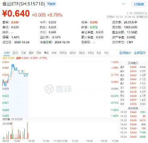The image size is (148, 143).
Task: Switch to the 30分 tab
Action: 82,53
